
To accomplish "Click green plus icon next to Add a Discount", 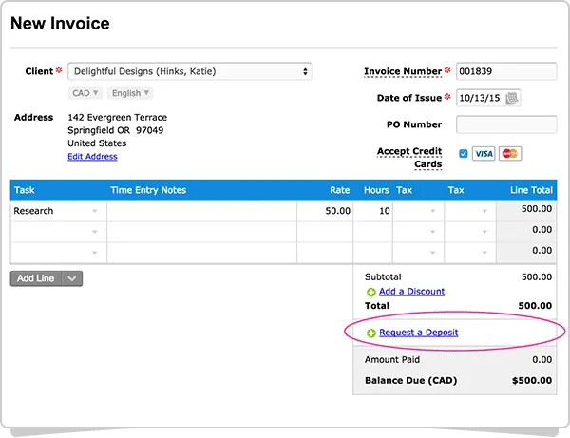I will point(370,292).
